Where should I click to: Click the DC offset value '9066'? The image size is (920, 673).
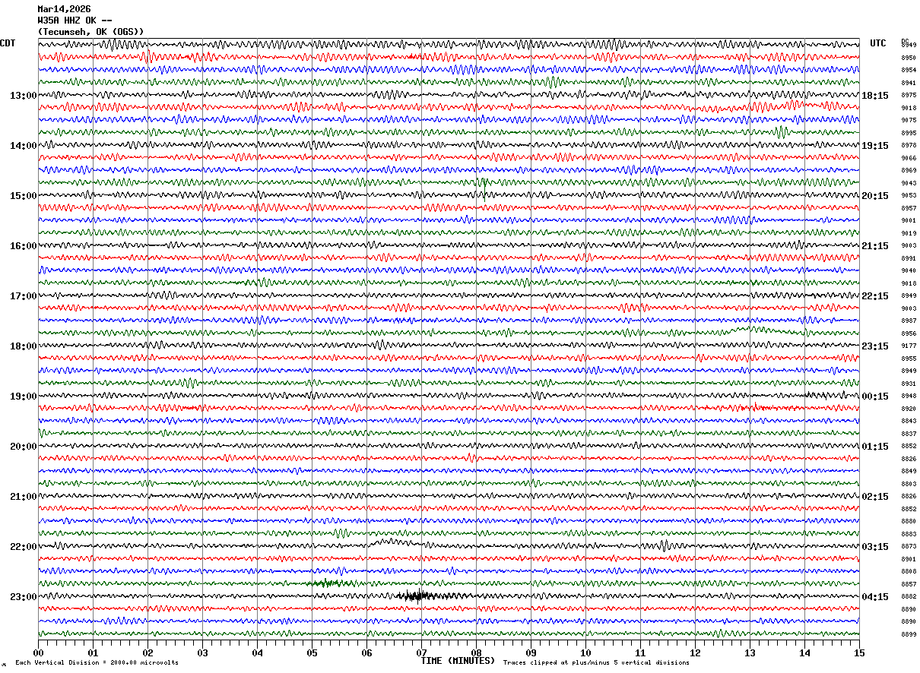pos(909,158)
